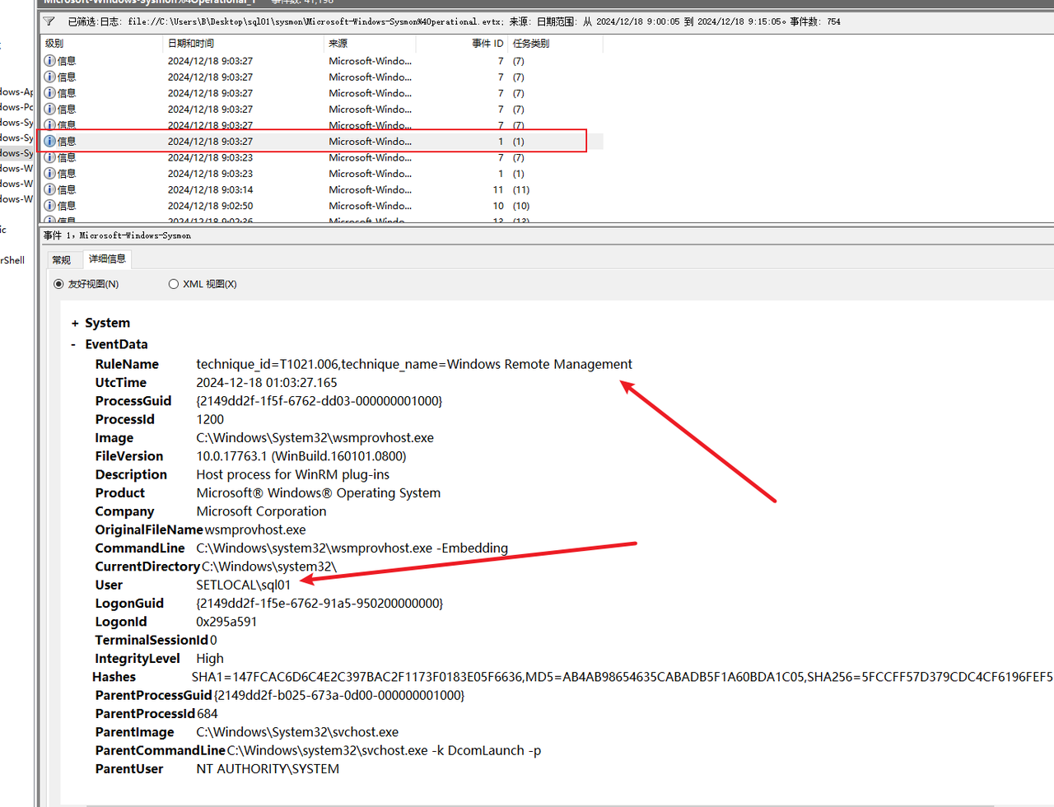Screen dimensions: 1054x807
Task: Click the OriginalFileName value wsmprovhost.exe
Action: click(255, 529)
